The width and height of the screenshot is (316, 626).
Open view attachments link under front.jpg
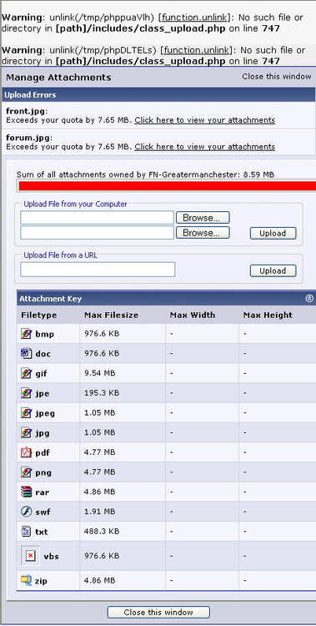click(204, 120)
